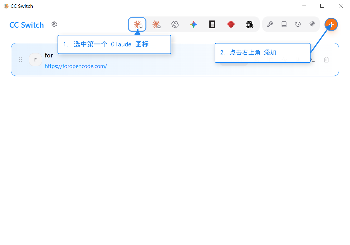Click the CC Switch blue title
The width and height of the screenshot is (350, 245).
coord(26,25)
